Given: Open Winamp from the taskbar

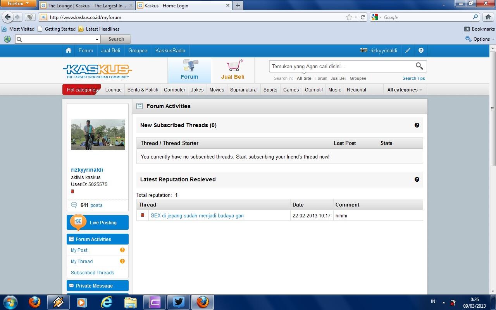Looking at the screenshot, I should [58, 302].
